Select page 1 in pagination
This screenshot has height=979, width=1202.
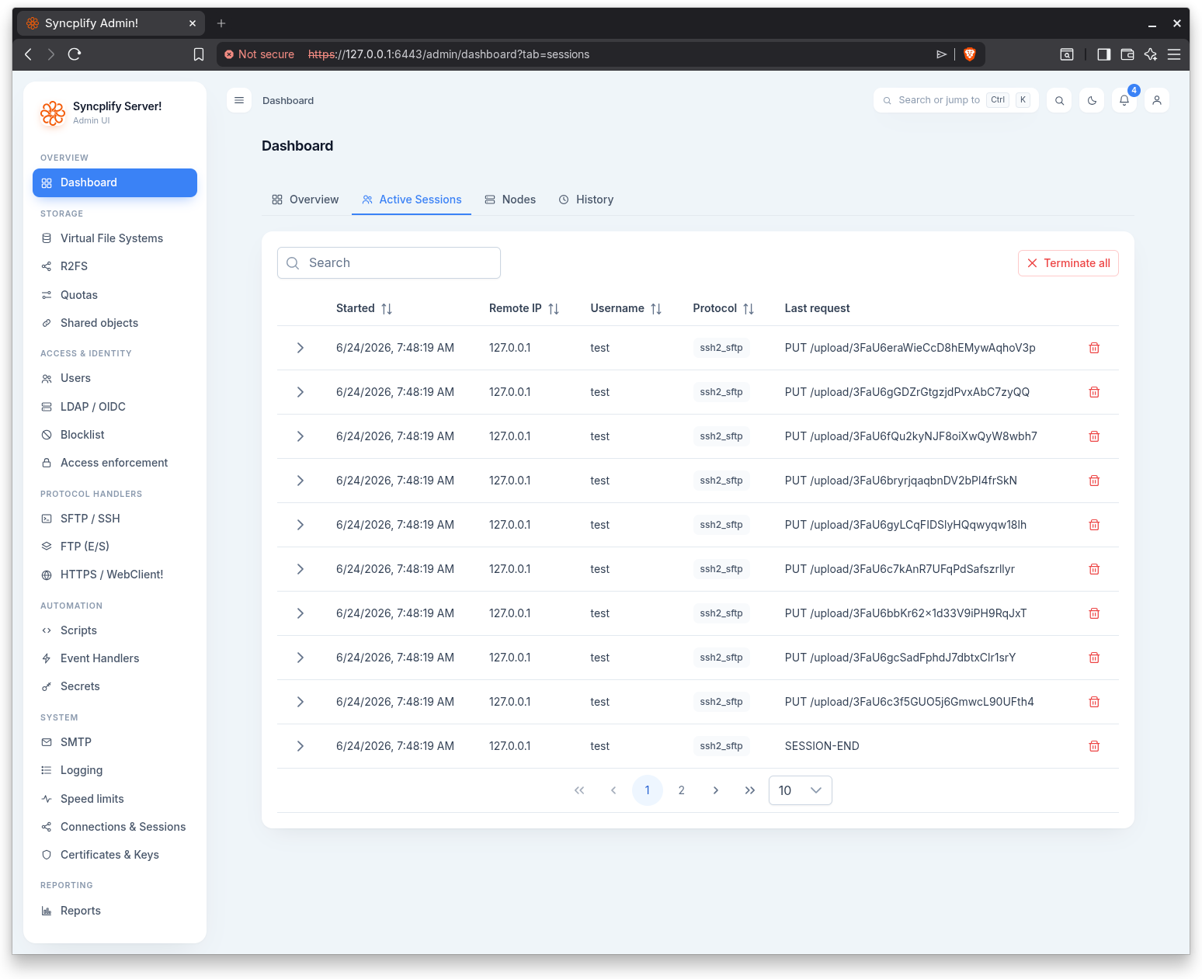pyautogui.click(x=648, y=790)
